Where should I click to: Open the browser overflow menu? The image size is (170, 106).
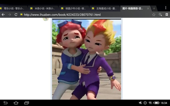point(166,8)
